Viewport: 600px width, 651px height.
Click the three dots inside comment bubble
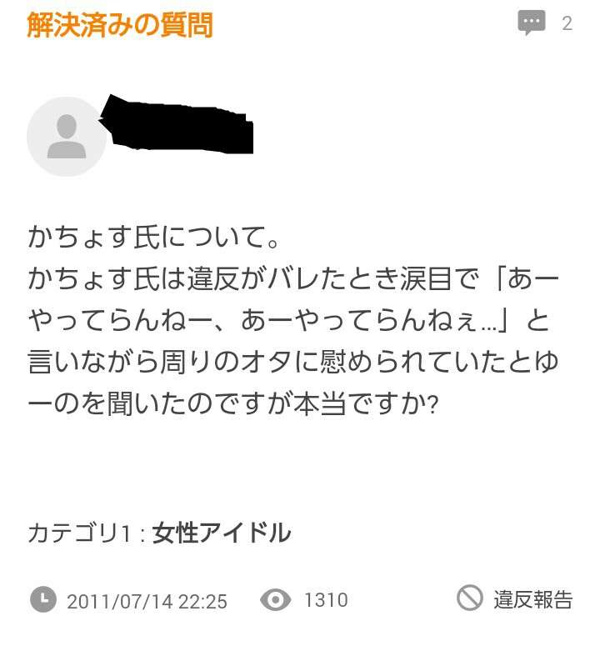point(531,20)
